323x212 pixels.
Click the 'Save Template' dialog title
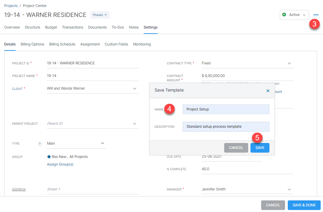click(x=169, y=90)
